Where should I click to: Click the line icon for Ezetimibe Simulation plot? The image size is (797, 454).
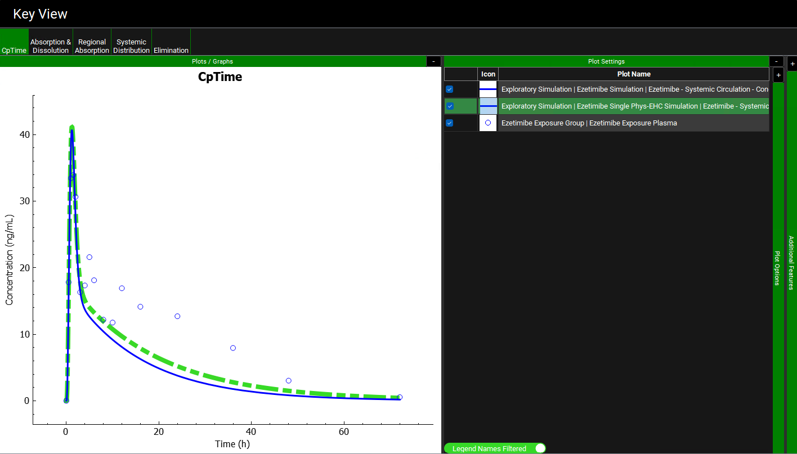pyautogui.click(x=488, y=89)
